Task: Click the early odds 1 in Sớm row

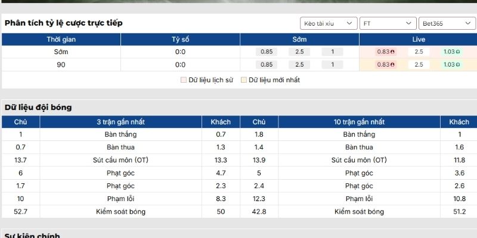Action: point(332,52)
